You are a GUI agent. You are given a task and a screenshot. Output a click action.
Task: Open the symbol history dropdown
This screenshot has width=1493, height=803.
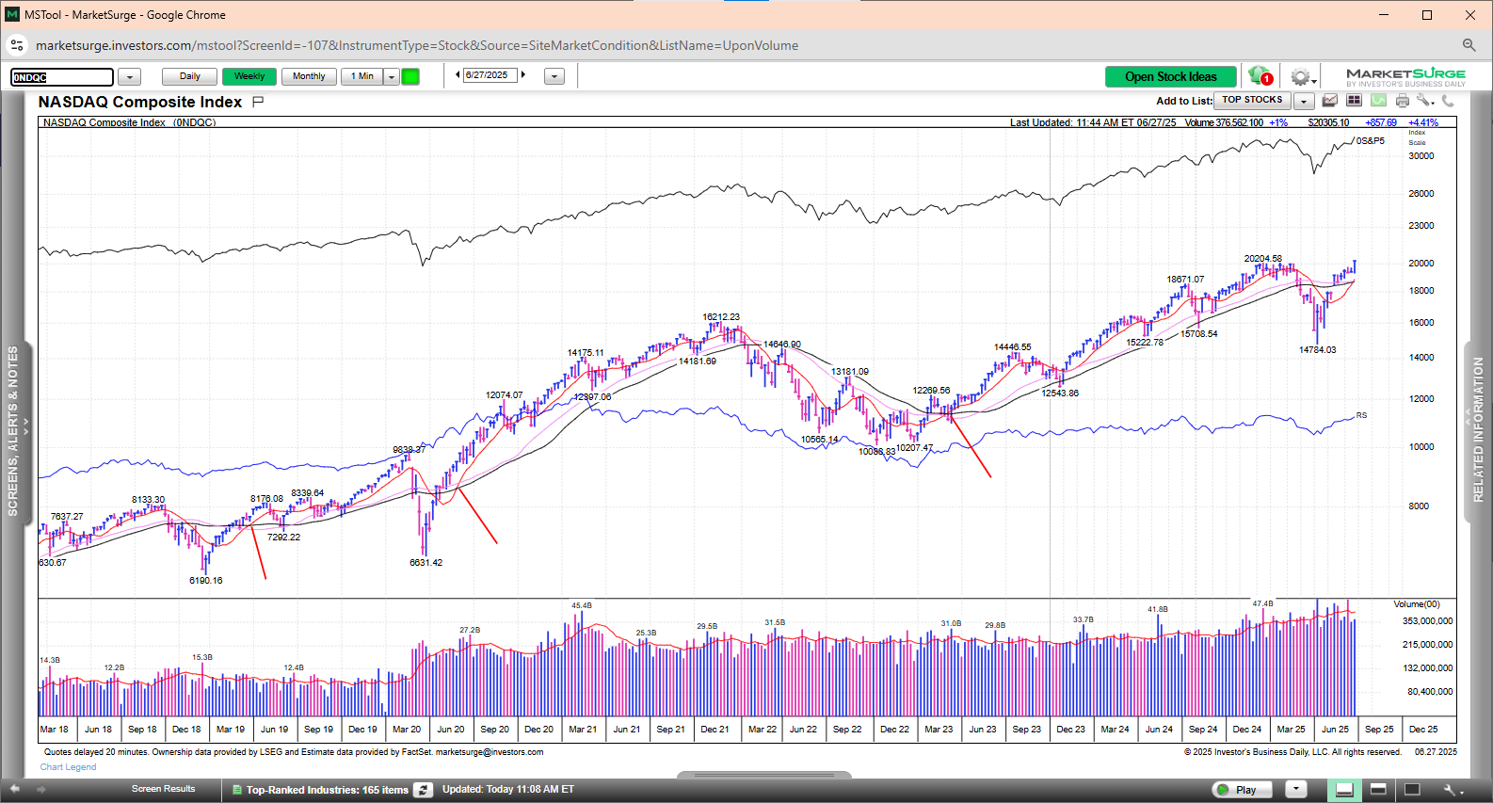tap(130, 76)
